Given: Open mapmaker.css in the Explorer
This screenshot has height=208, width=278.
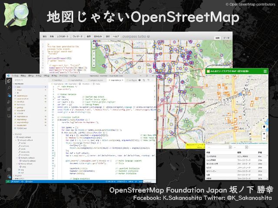Looking at the screenshot, I should pyautogui.click(x=30, y=117).
